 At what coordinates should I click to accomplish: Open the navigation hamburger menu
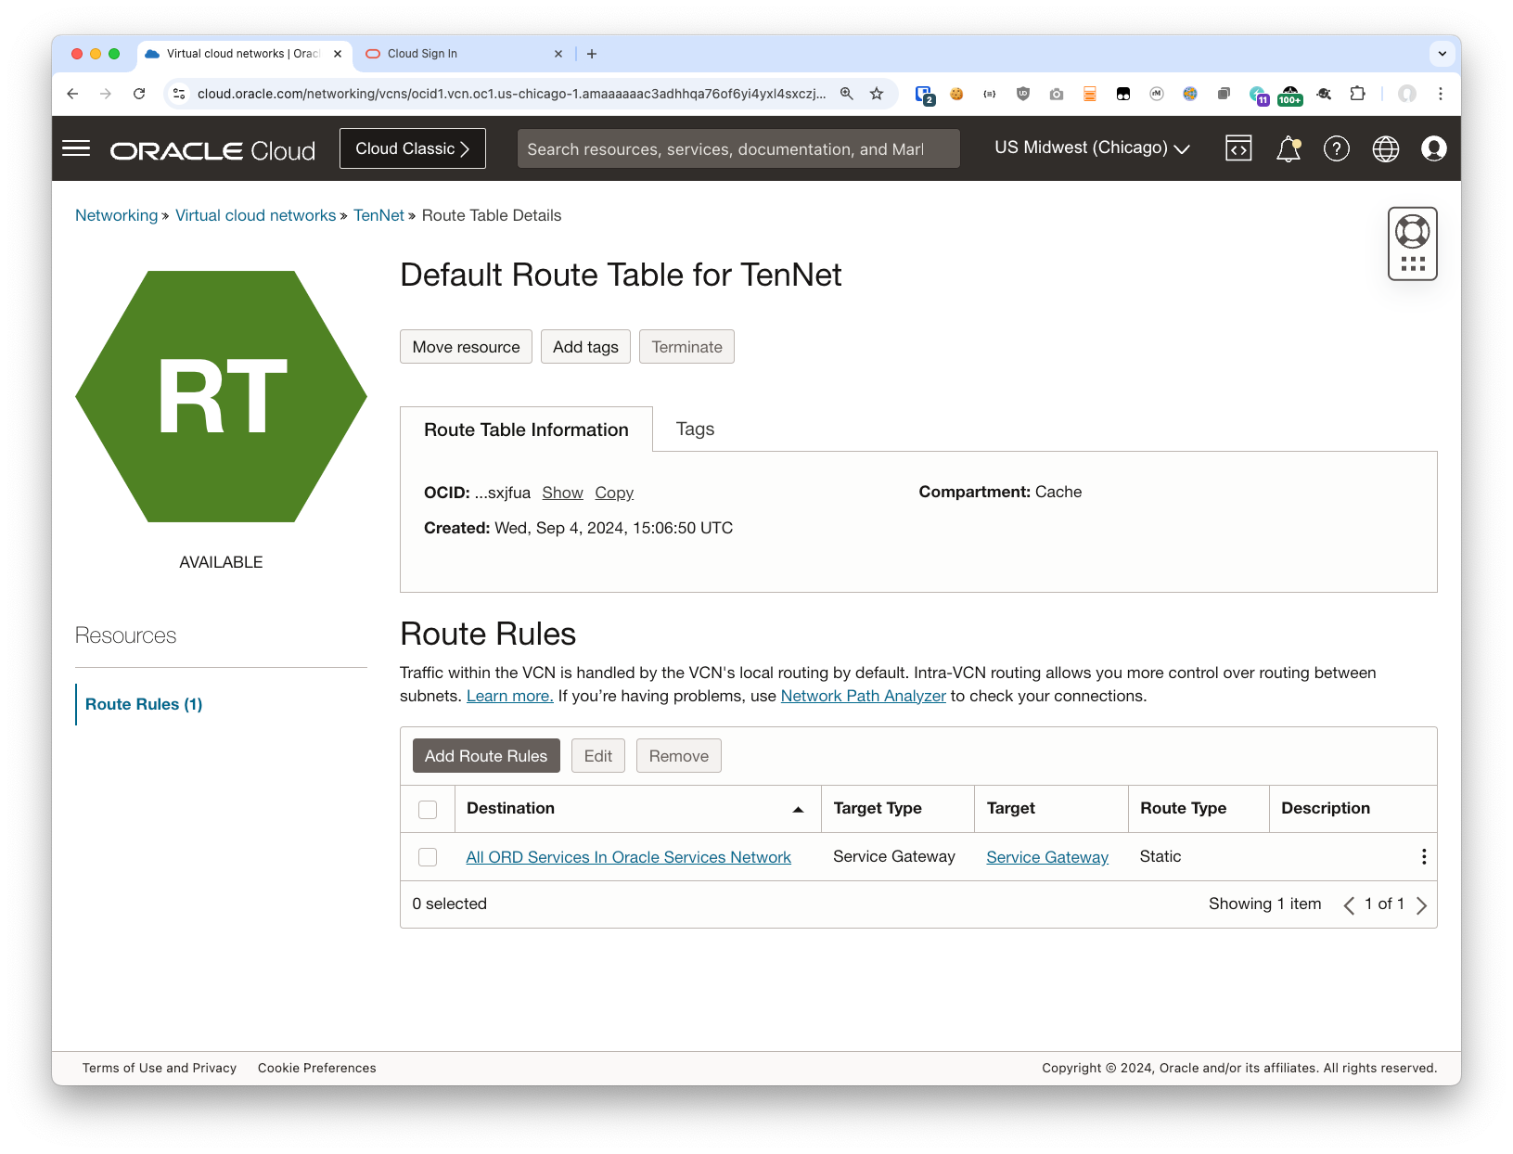[x=75, y=147]
